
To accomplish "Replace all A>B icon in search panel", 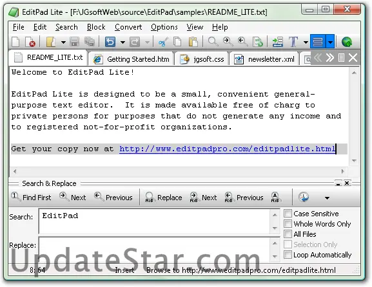I will pyautogui.click(x=275, y=198).
